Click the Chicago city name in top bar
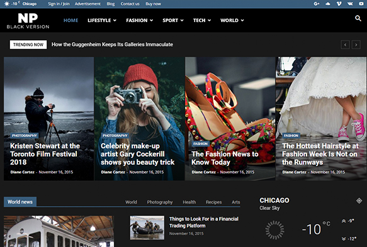Screen dimensions: 367x247 30,4
